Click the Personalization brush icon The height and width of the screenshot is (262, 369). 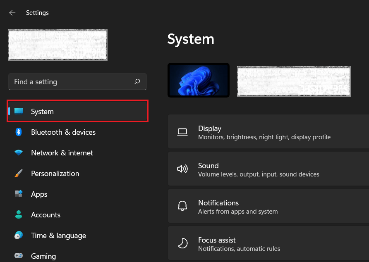[19, 174]
